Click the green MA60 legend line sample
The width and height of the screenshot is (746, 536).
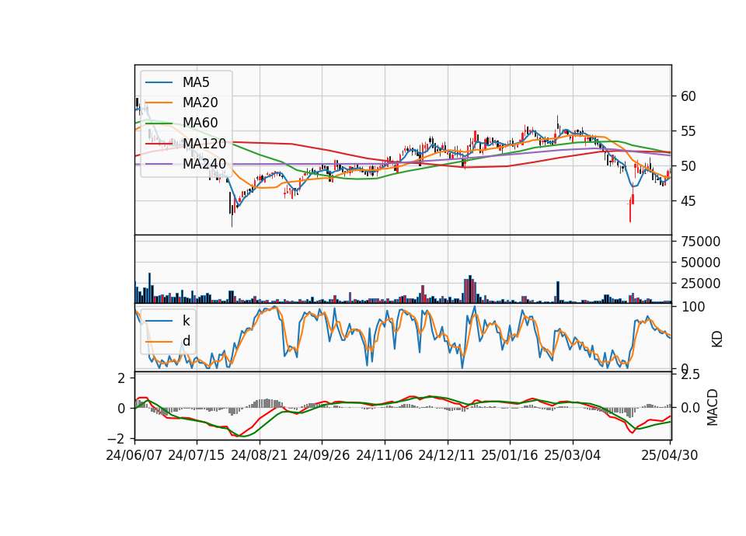[159, 123]
